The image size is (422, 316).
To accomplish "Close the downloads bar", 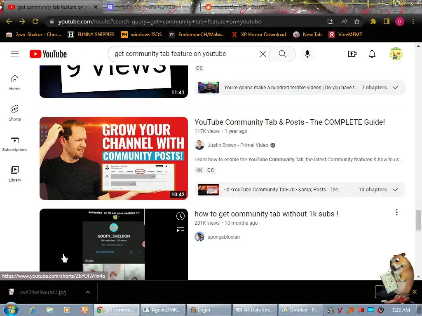I will tap(415, 292).
